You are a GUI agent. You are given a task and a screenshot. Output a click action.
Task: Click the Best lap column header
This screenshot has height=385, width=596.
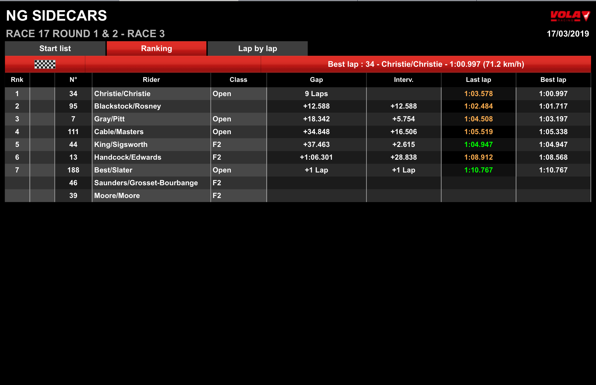553,80
